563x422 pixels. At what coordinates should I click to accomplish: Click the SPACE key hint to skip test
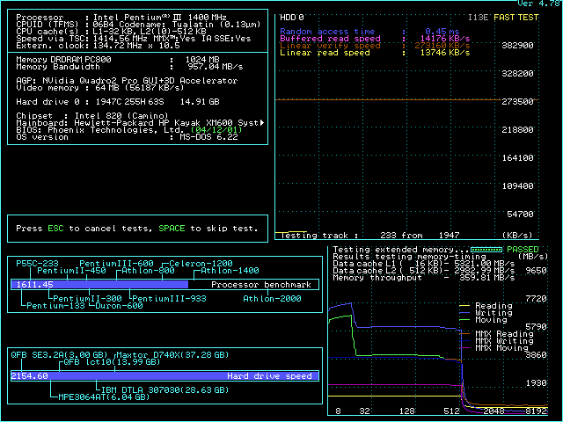[172, 229]
